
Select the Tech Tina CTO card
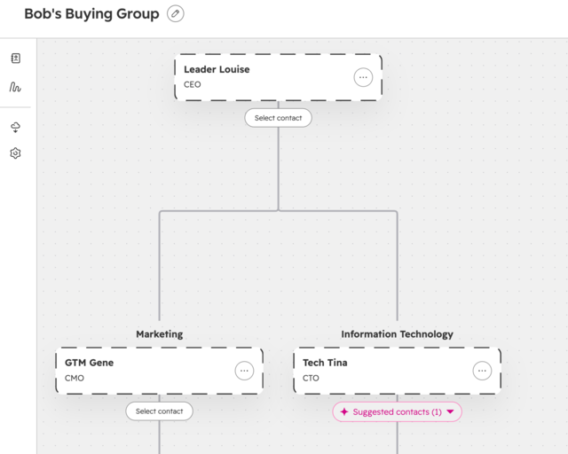click(397, 371)
